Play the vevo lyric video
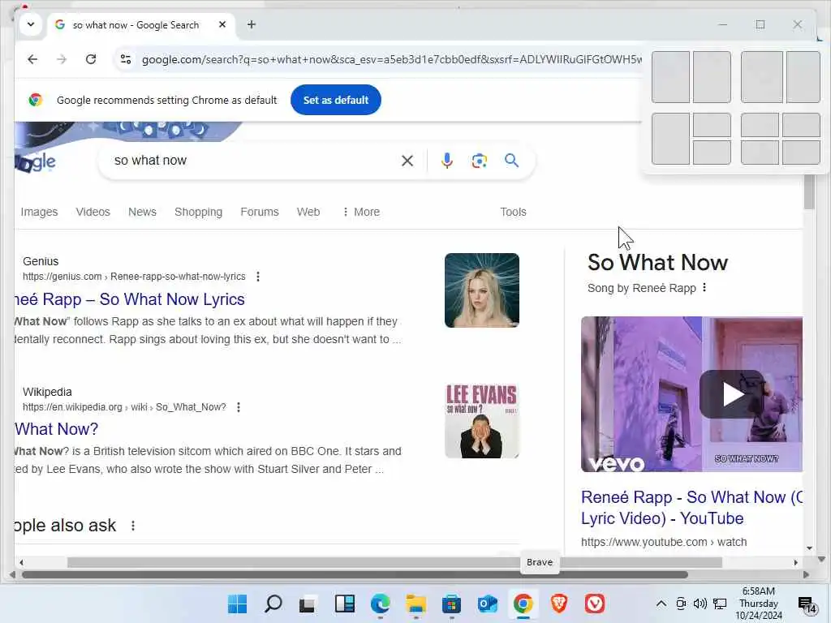Image resolution: width=831 pixels, height=623 pixels. pyautogui.click(x=733, y=394)
